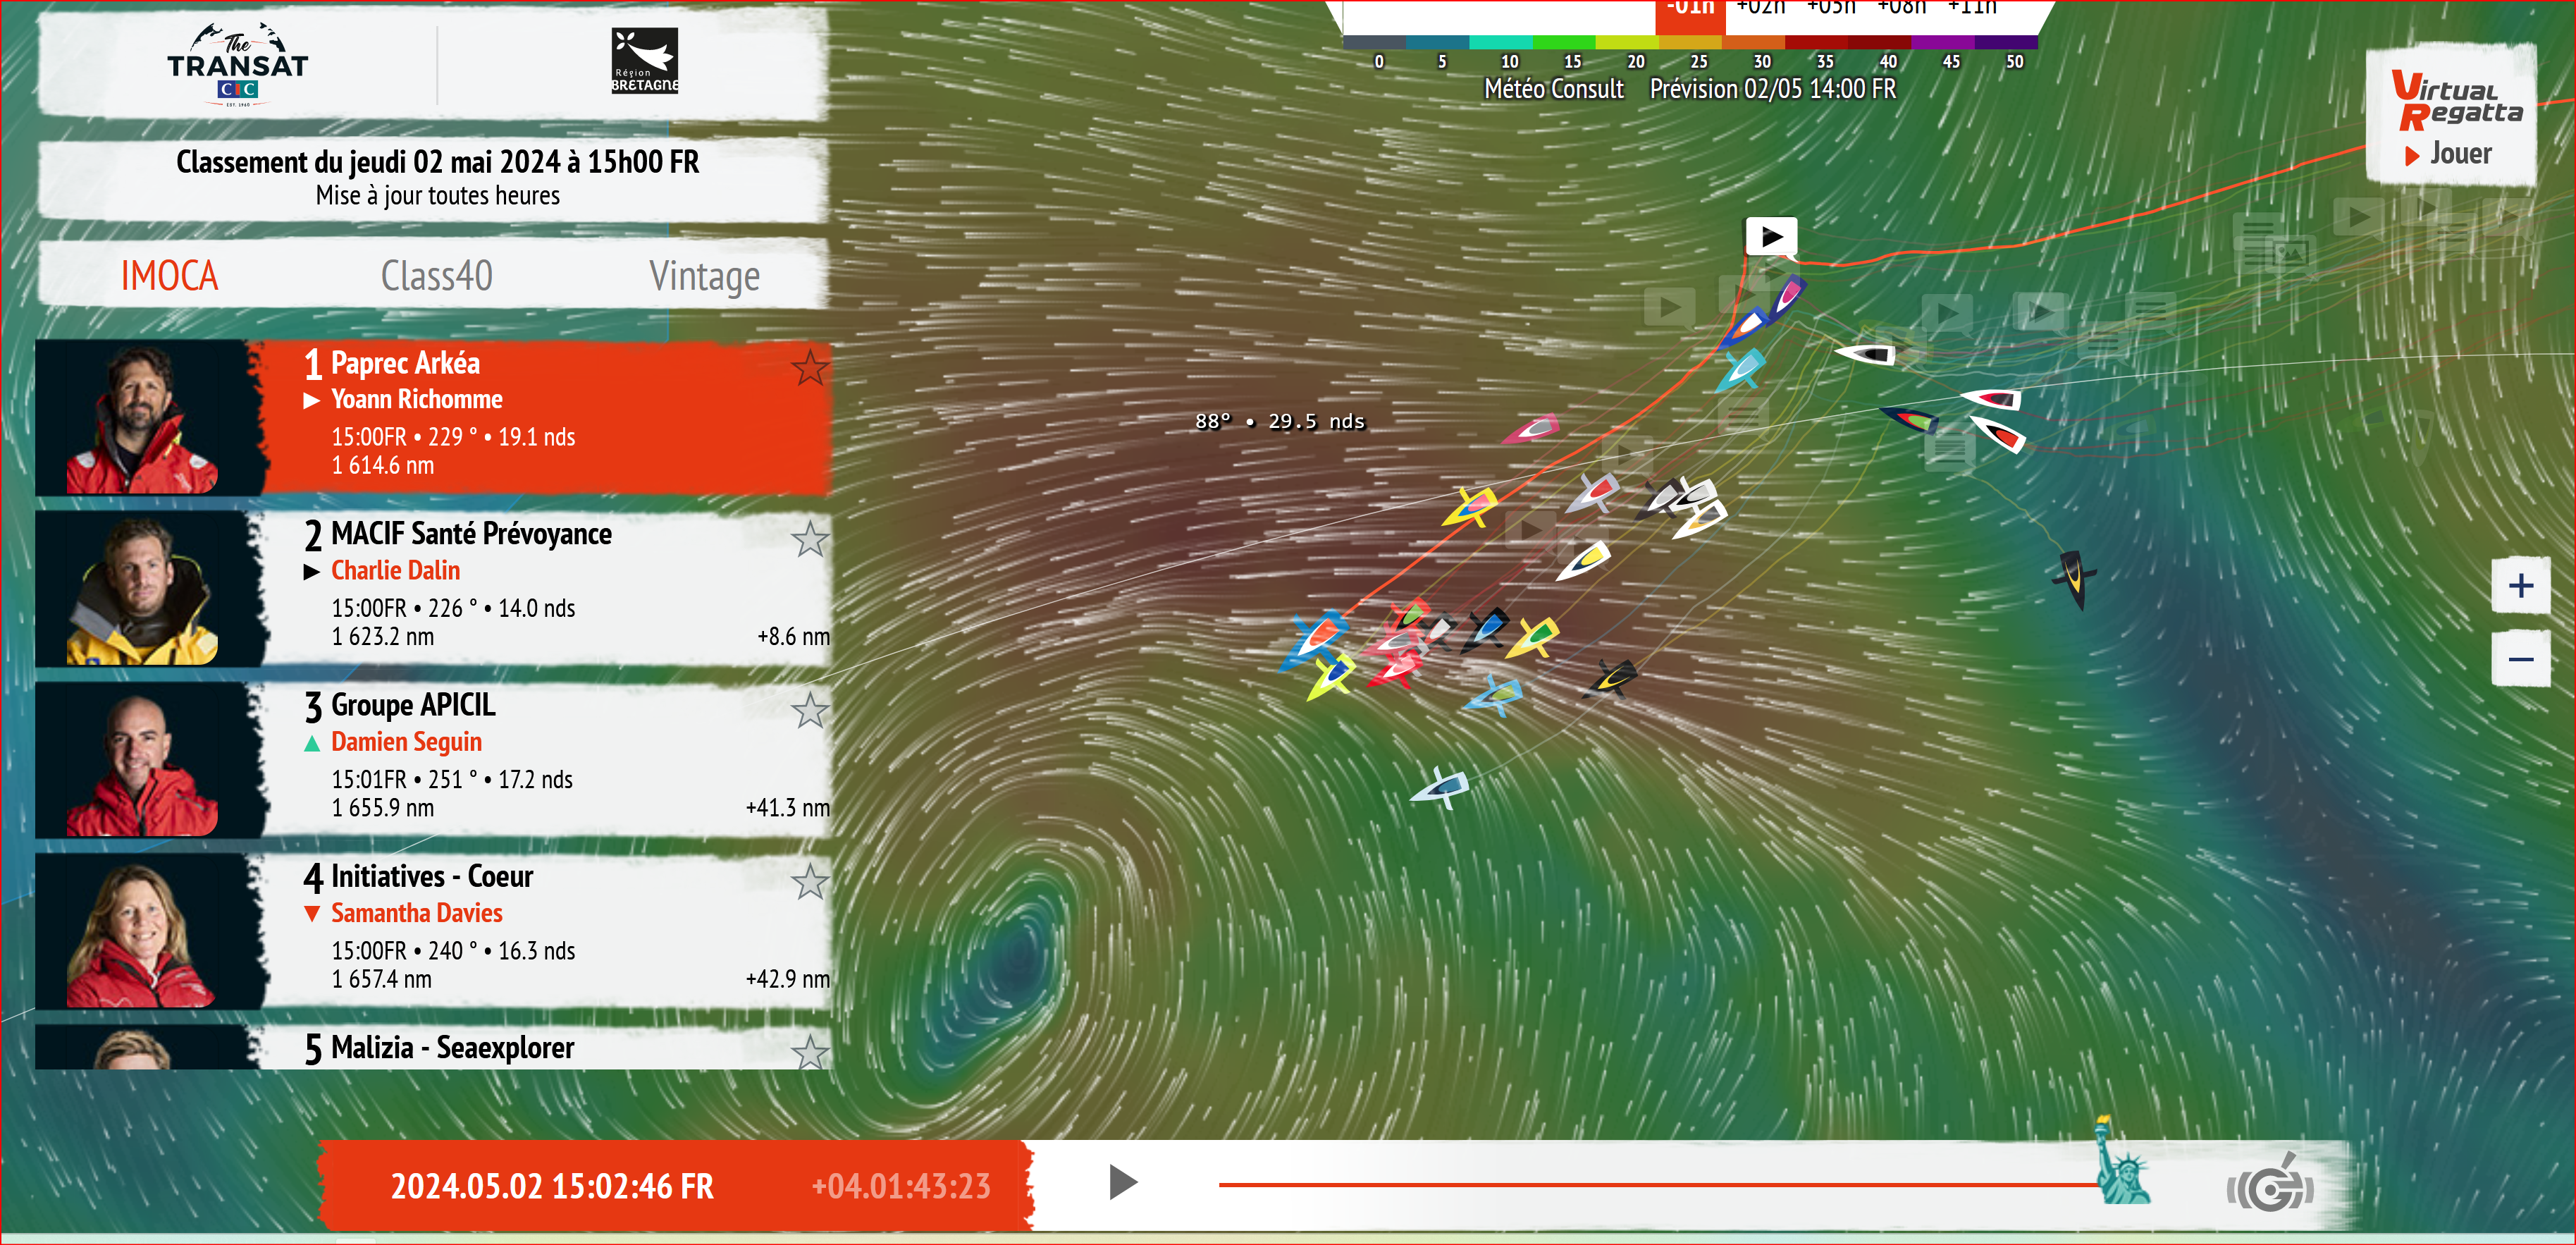The width and height of the screenshot is (2576, 1245).
Task: Mark Initiatives - Coeur as favorite
Action: [x=810, y=881]
